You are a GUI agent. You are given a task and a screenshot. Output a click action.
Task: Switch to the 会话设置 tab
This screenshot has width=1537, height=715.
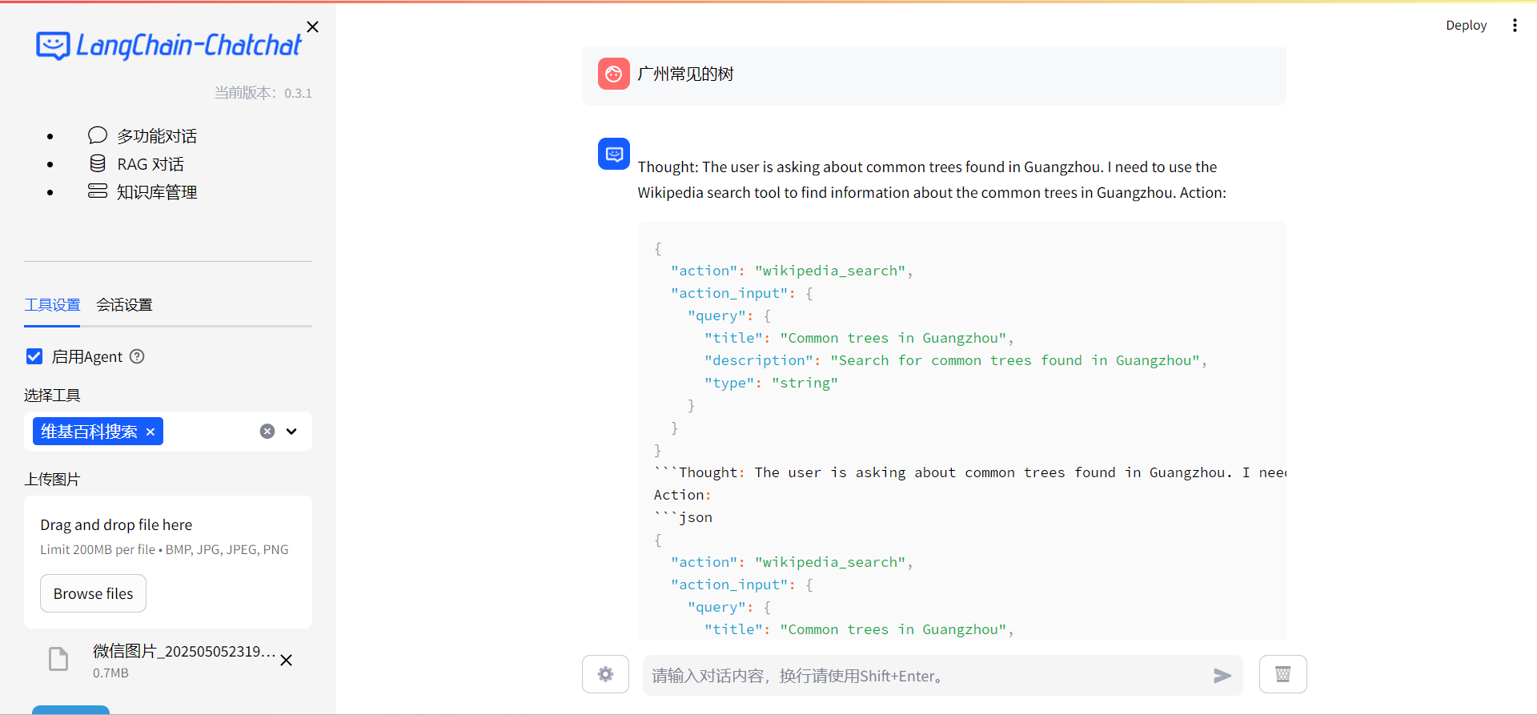tap(124, 305)
